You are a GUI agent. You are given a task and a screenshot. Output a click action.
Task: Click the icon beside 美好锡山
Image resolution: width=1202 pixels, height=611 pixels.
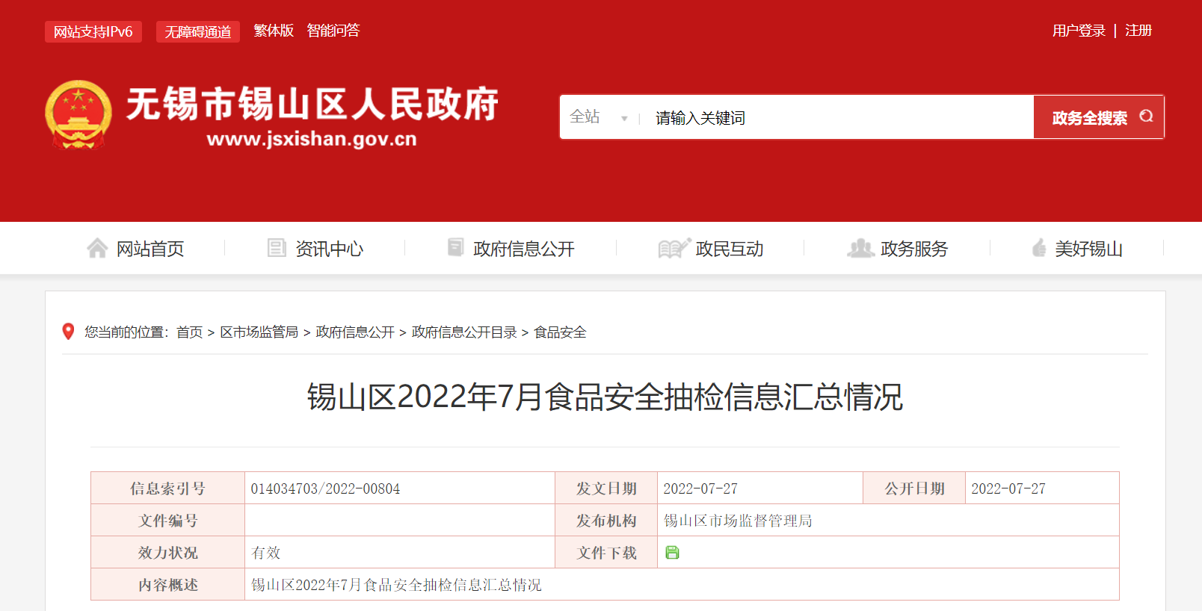pyautogui.click(x=1039, y=248)
